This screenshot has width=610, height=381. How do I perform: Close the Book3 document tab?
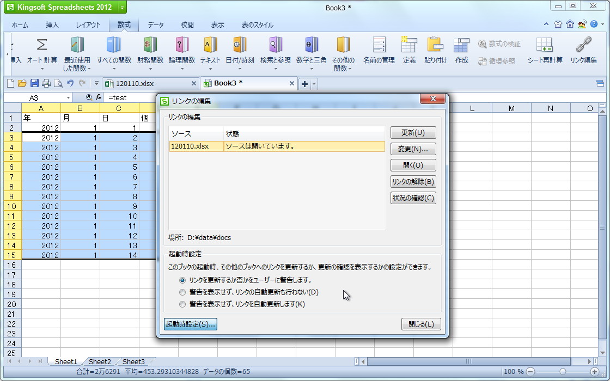click(x=291, y=83)
